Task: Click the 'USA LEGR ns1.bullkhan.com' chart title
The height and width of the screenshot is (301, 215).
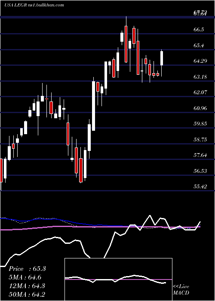Action: (x=34, y=5)
